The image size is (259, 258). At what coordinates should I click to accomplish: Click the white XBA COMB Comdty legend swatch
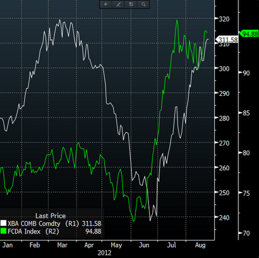(x=3, y=223)
